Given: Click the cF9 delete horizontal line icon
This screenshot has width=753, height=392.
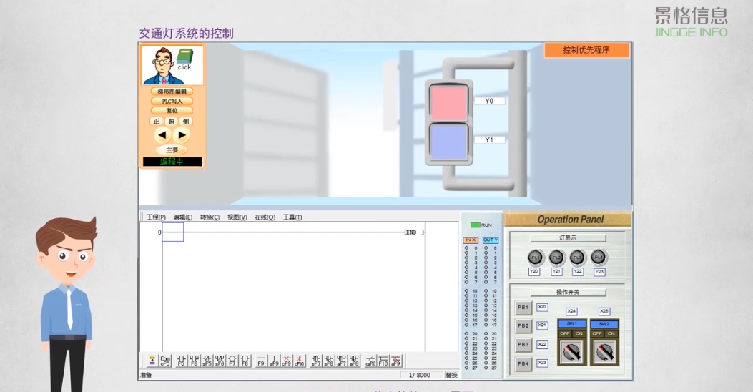Looking at the screenshot, I should pyautogui.click(x=286, y=361).
